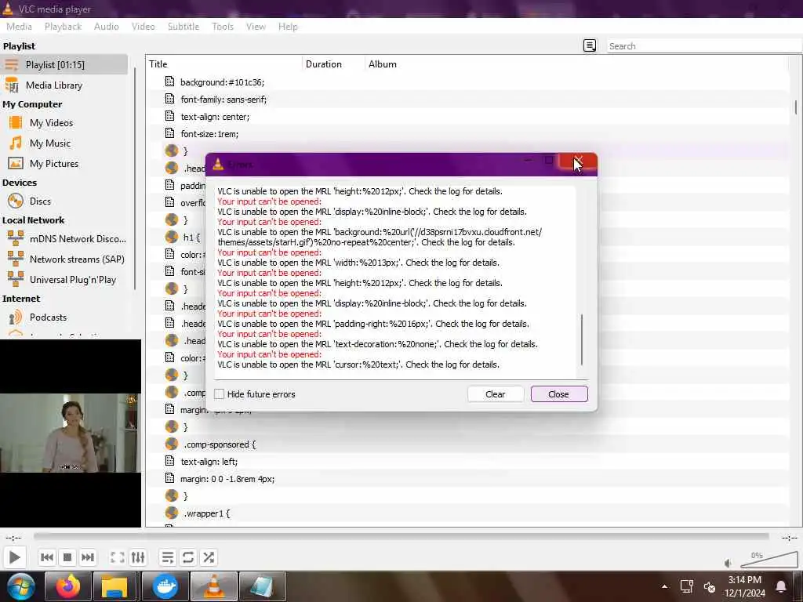Select the My Music note icon
803x602 pixels.
[x=16, y=143]
